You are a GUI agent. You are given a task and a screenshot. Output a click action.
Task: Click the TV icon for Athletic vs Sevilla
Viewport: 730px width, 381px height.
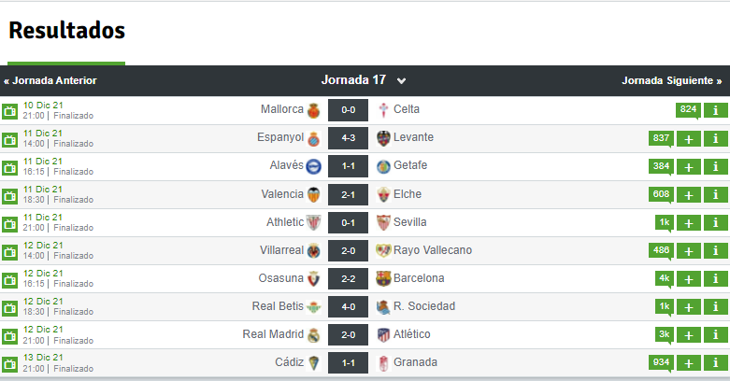coord(9,224)
